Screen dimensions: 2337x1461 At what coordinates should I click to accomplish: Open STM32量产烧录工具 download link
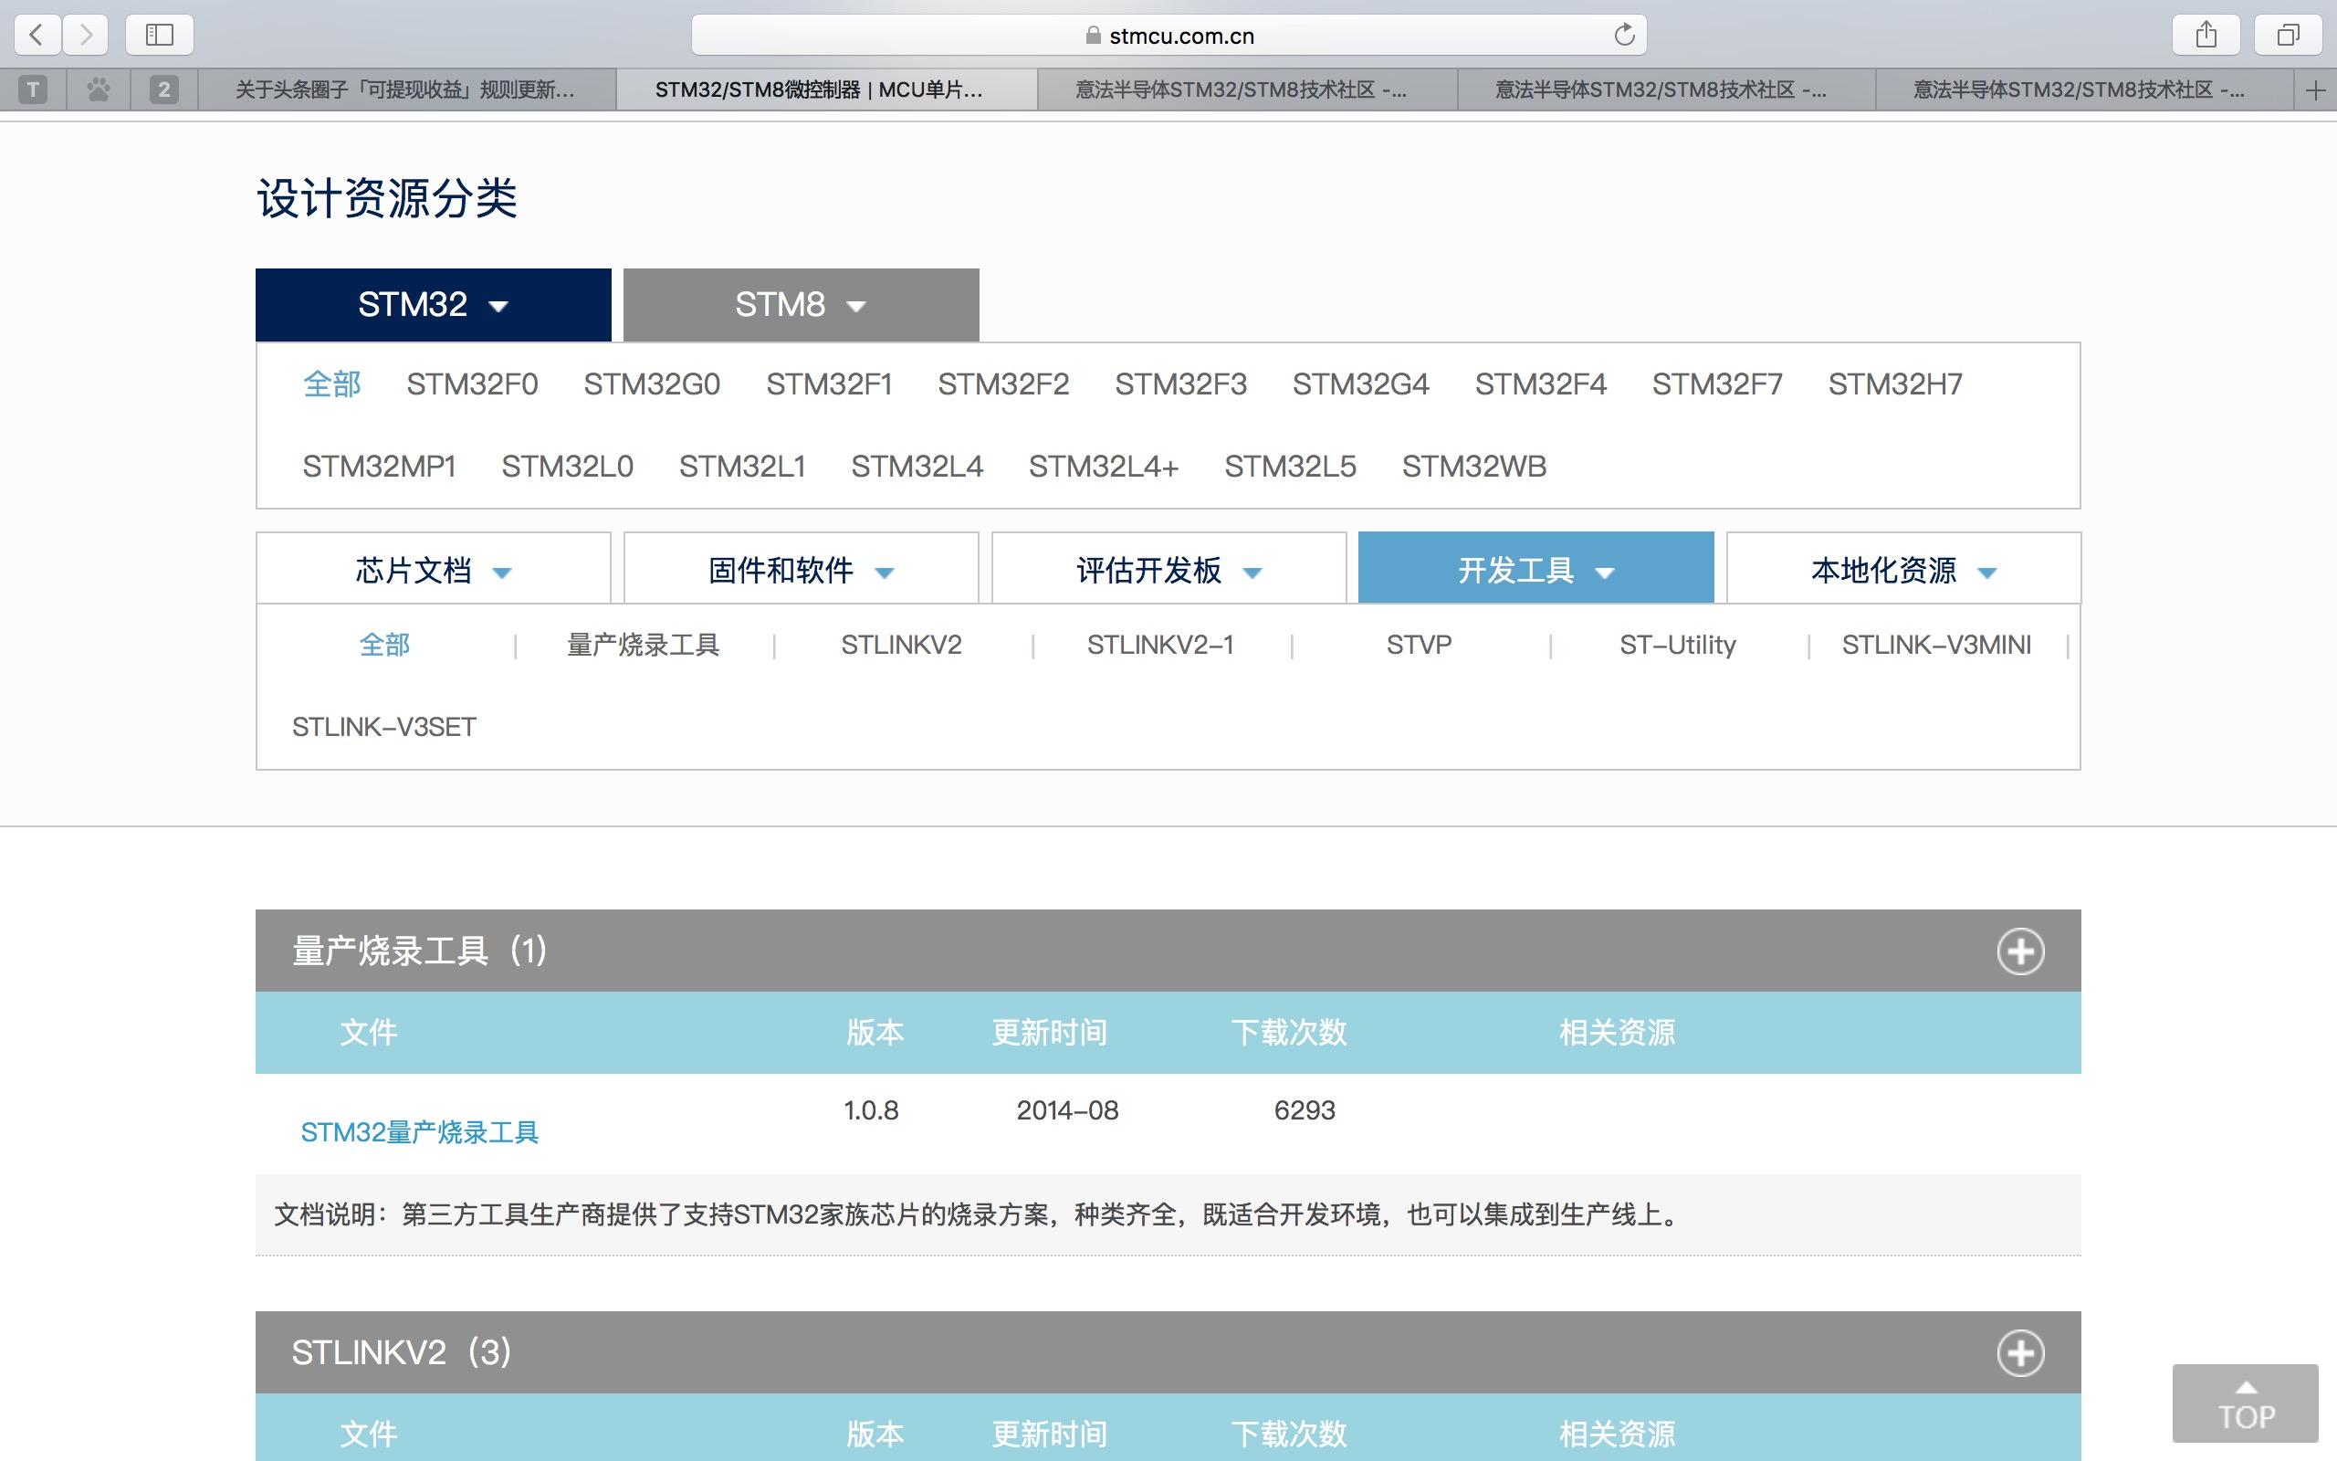[419, 1131]
